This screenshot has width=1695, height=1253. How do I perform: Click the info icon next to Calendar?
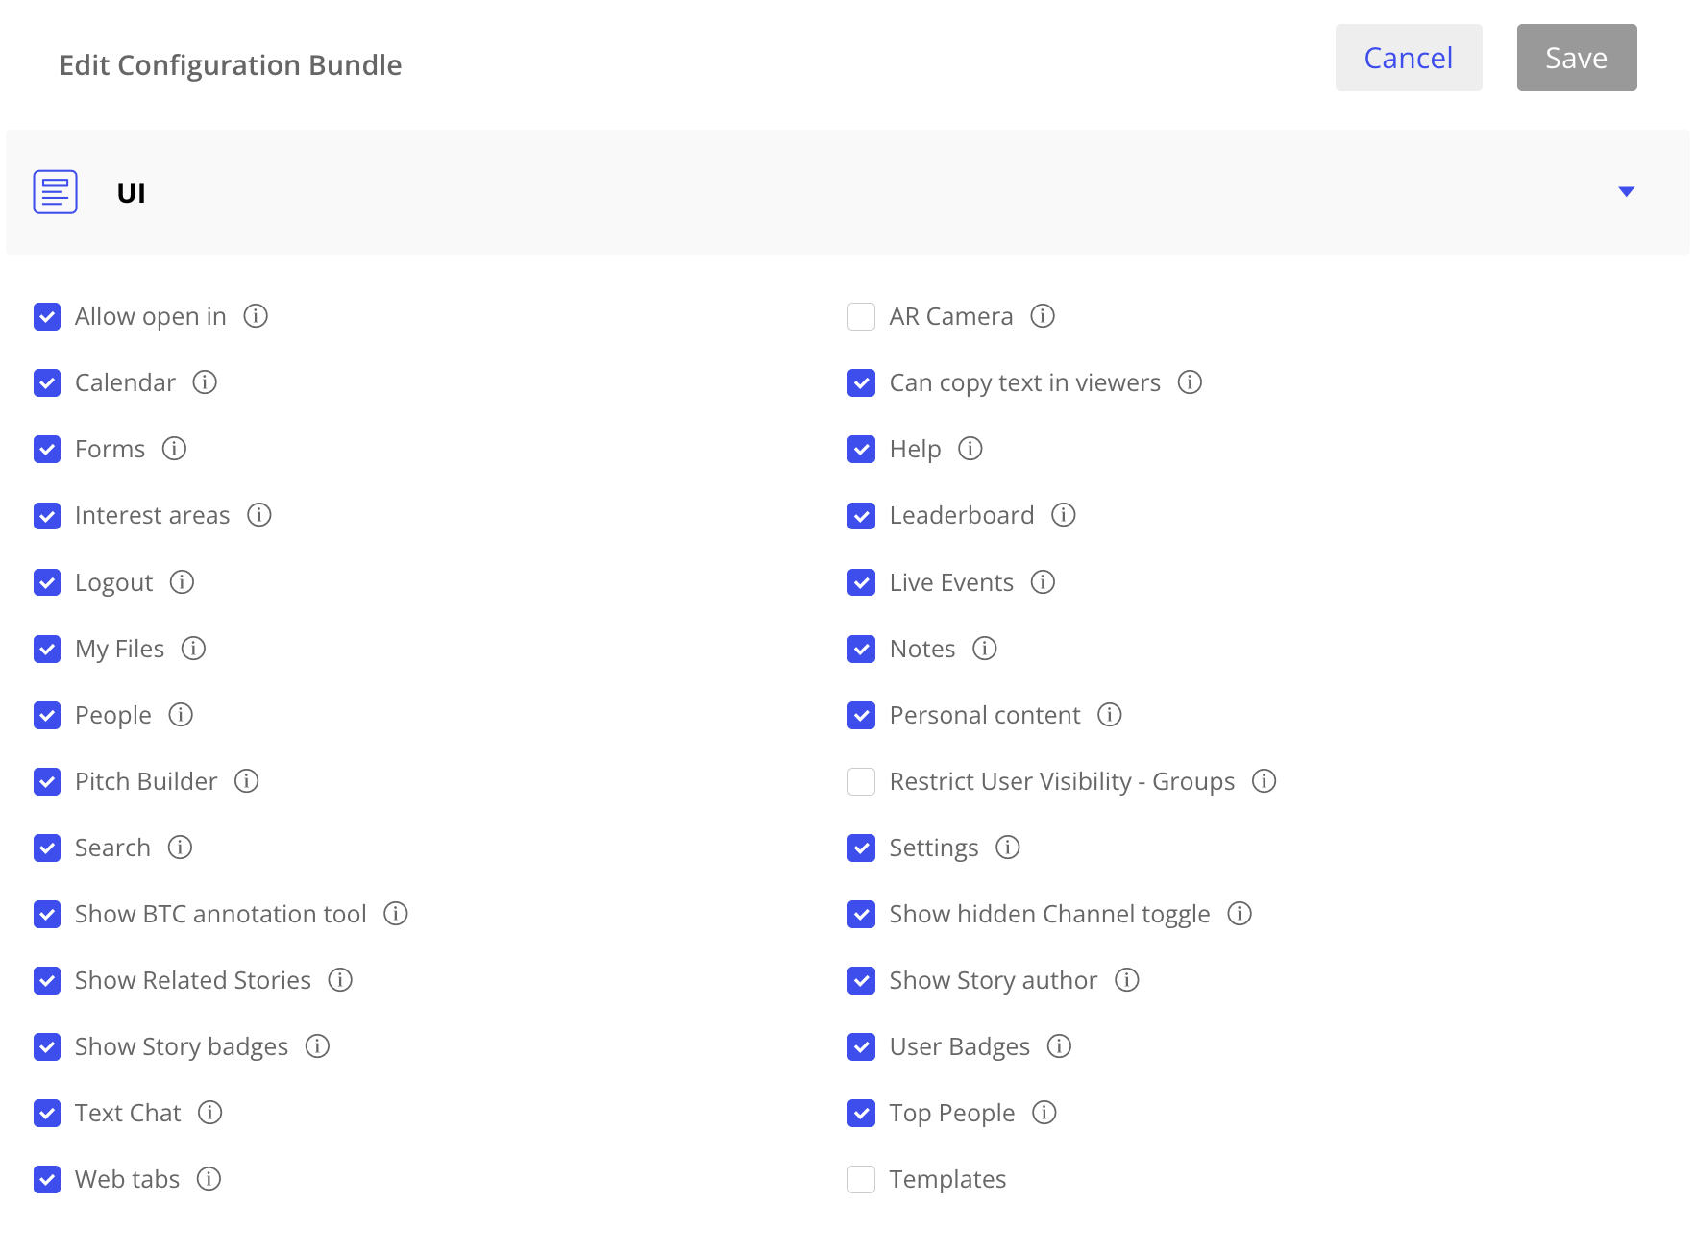pos(204,382)
